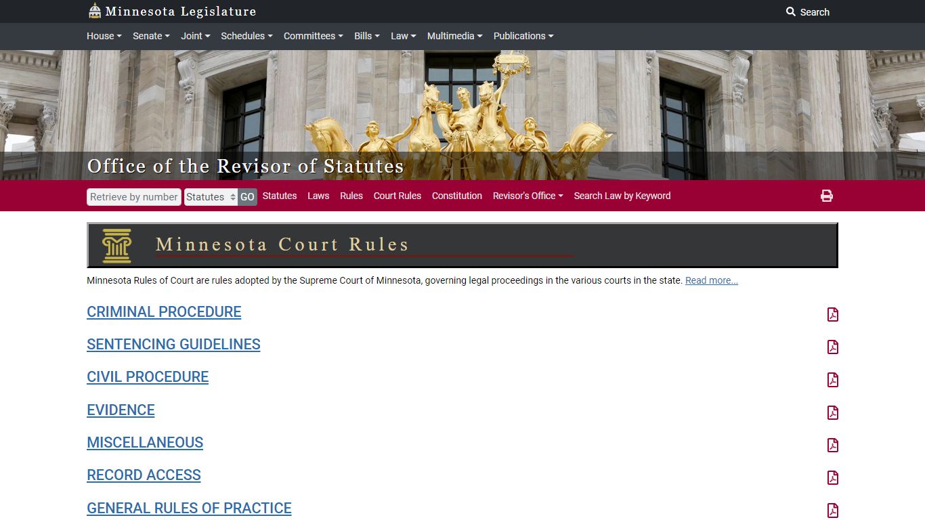Image resolution: width=925 pixels, height=520 pixels.
Task: Click the printer icon in red bar
Action: 827,196
